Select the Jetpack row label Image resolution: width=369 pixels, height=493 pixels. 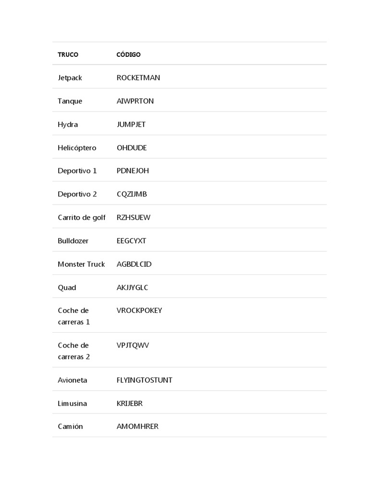70,78
